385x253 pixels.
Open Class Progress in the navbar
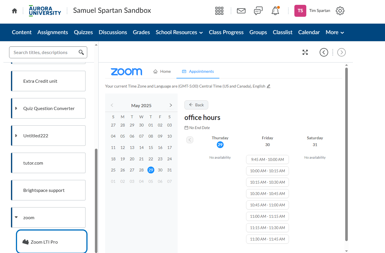226,32
